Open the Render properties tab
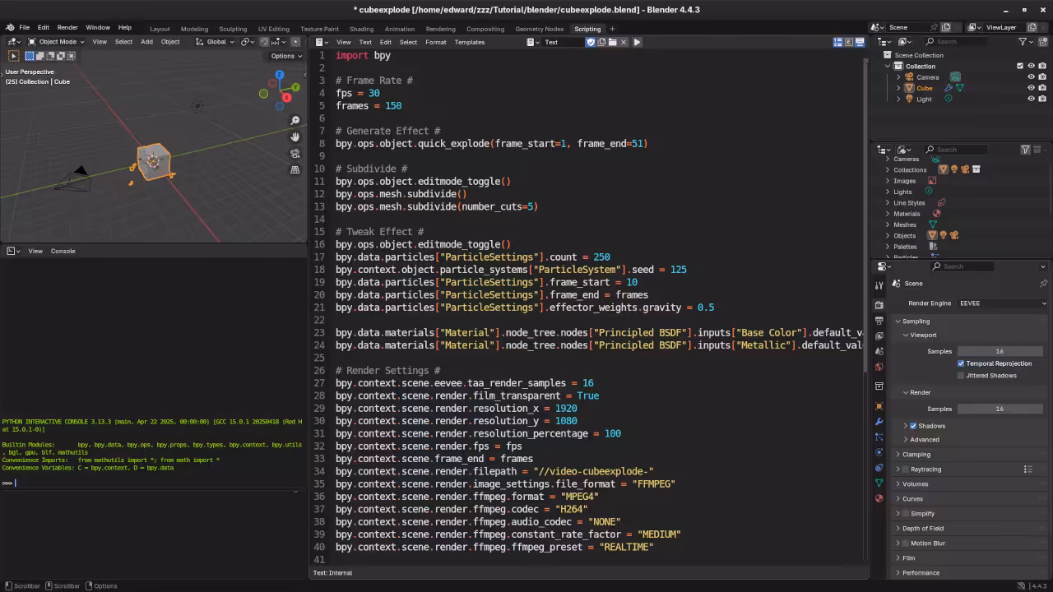The image size is (1053, 592). [879, 305]
